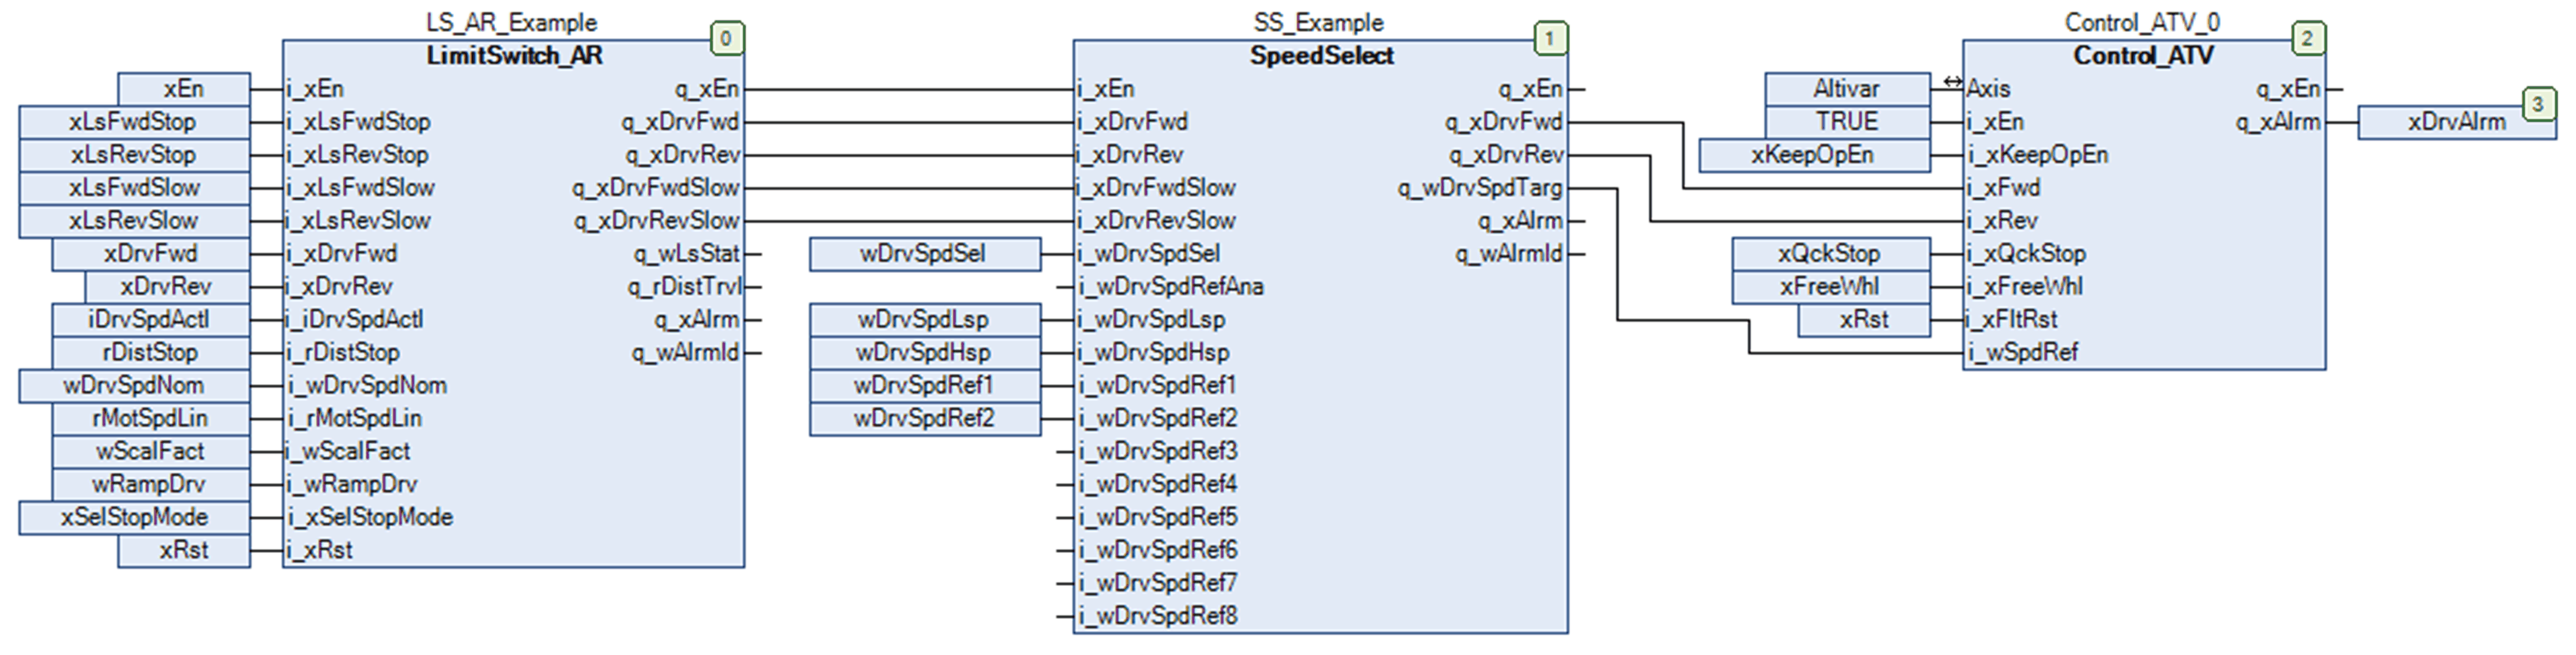Select the xLsRevSlow input box

click(134, 221)
